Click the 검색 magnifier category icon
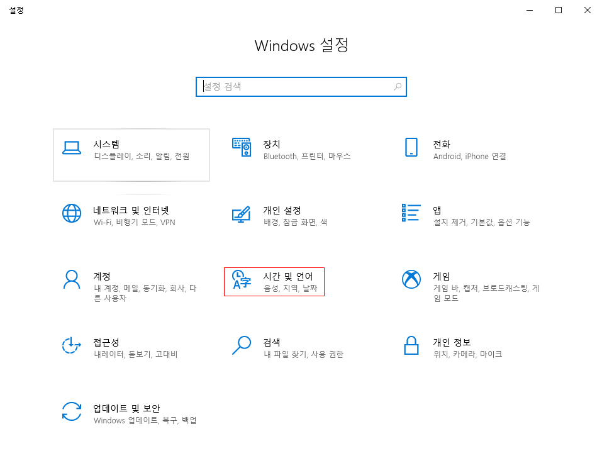 pyautogui.click(x=242, y=345)
